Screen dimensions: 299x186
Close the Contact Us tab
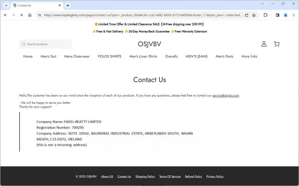[60, 5]
